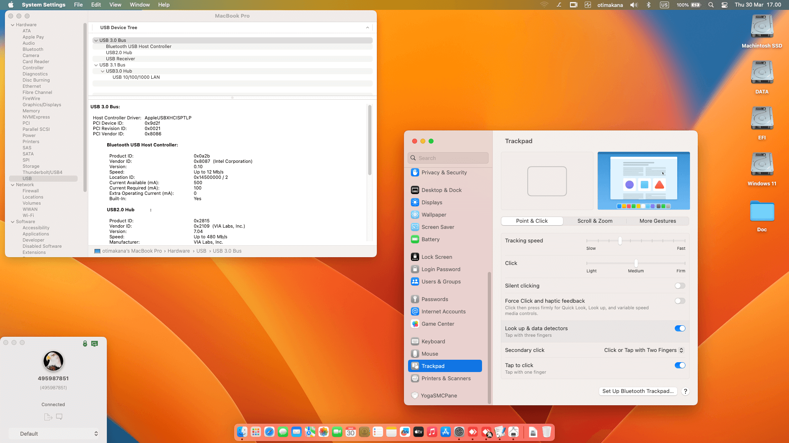The image size is (789, 443).
Task: Click the USB breadcrumb link
Action: pos(201,251)
